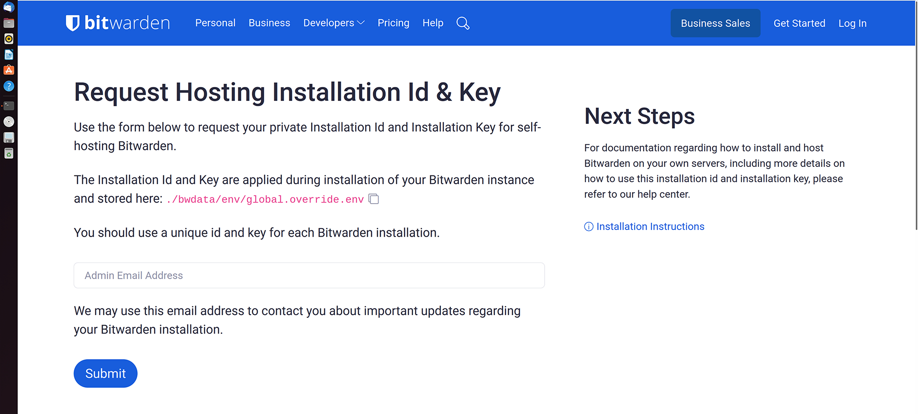Open the floppy disk drive icon in dock

pos(9,138)
